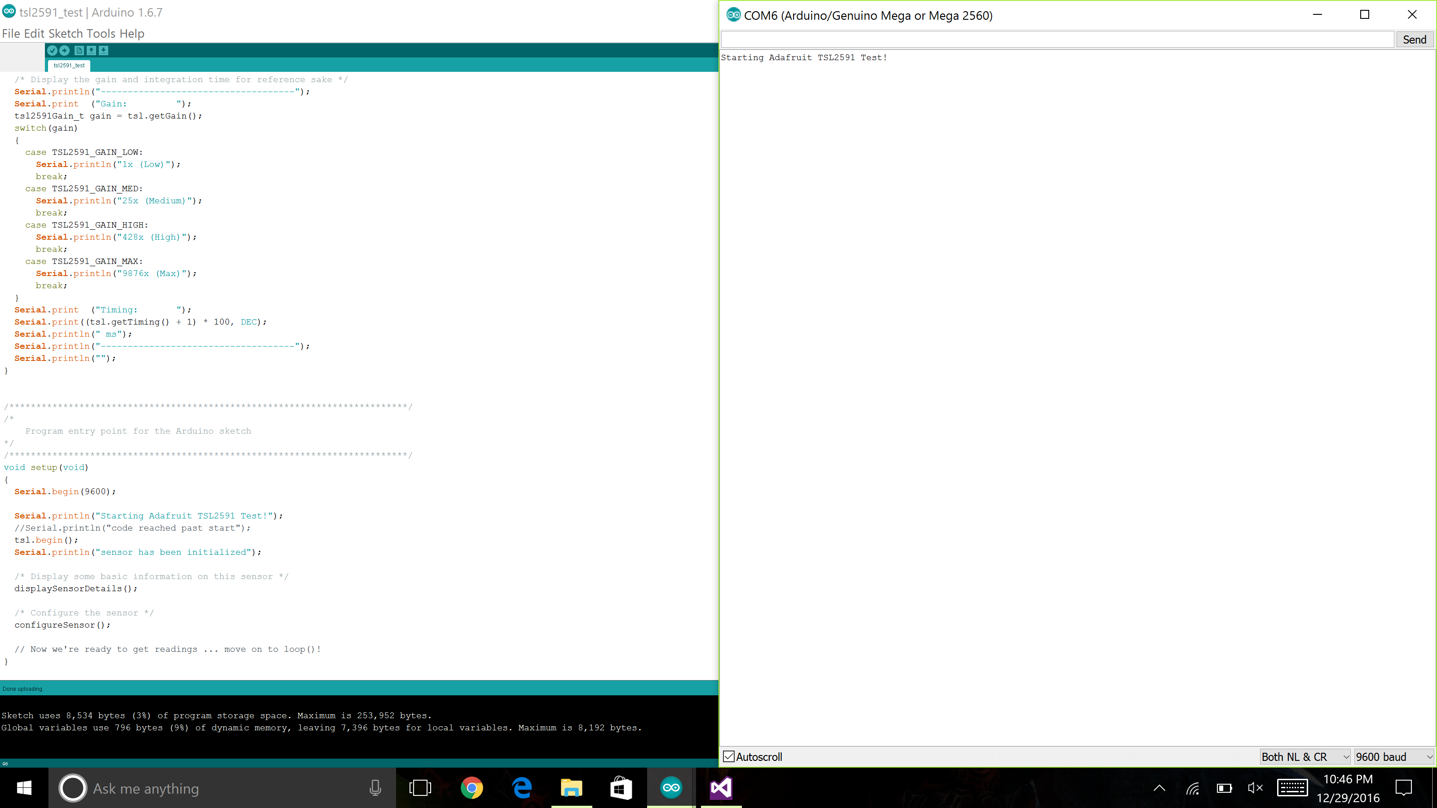Click the Open sketch up-arrow icon
Image resolution: width=1437 pixels, height=808 pixels.
click(92, 50)
